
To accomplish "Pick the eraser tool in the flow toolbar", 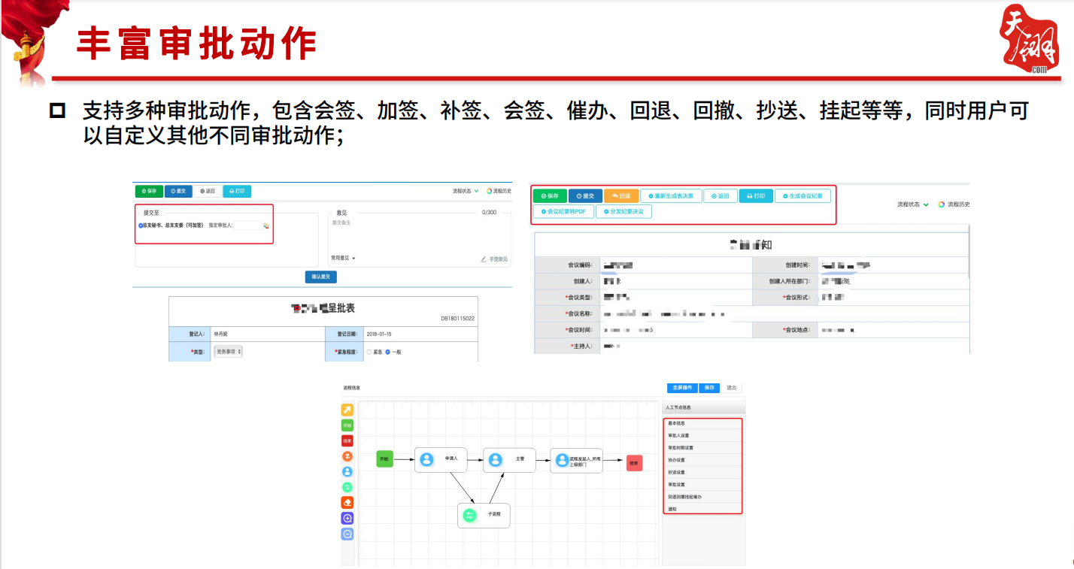I will pyautogui.click(x=348, y=500).
